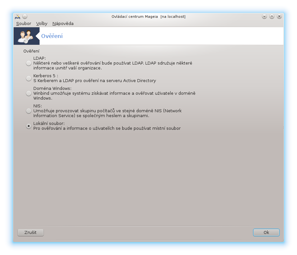
Task: Click 'S Kerberem a LDAP' description text
Action: tap(95, 81)
